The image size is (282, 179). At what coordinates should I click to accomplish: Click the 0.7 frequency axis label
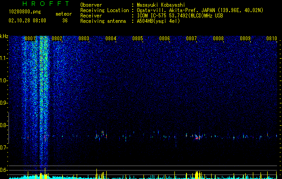(x=4, y=148)
